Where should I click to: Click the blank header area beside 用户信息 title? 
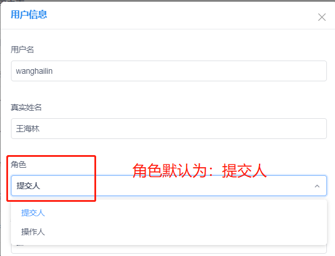tap(181, 14)
